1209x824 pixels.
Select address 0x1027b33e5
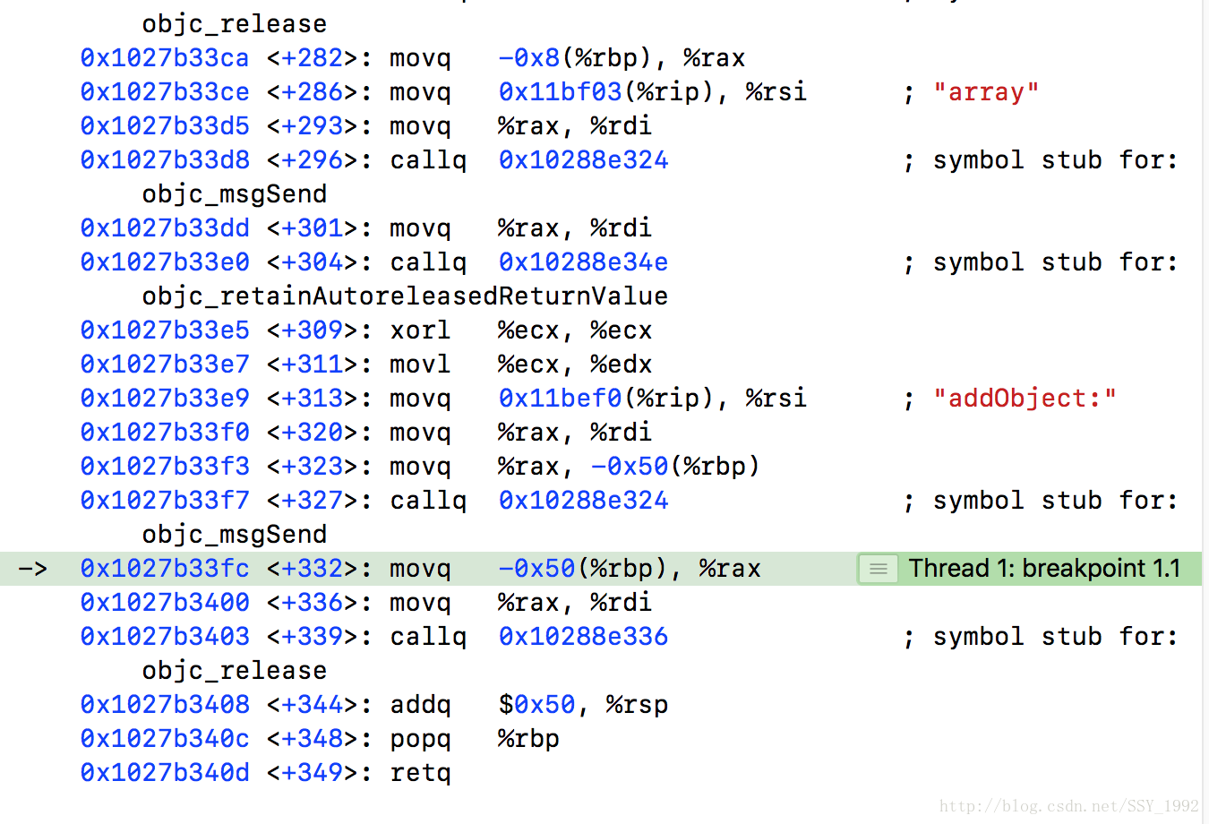click(x=165, y=330)
